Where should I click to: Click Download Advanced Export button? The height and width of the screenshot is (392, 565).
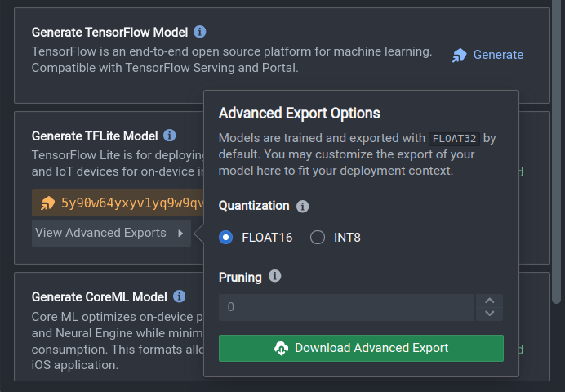click(x=361, y=348)
